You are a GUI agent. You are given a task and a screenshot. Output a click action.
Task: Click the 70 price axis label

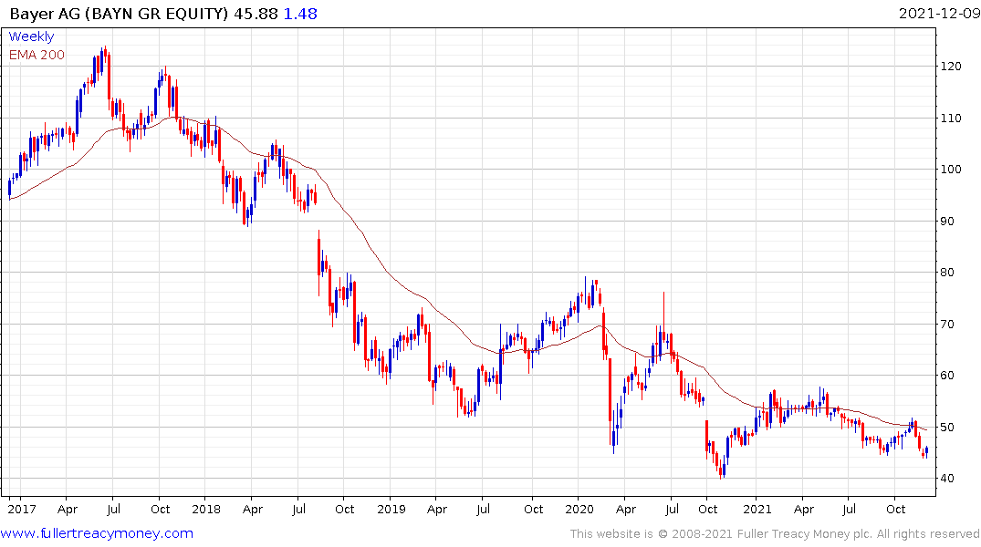[x=947, y=325]
